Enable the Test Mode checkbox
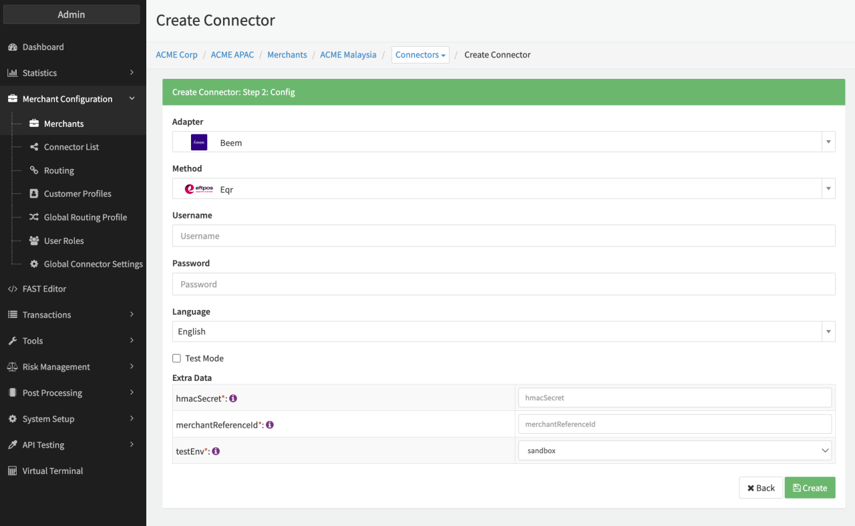The image size is (855, 526). (177, 359)
